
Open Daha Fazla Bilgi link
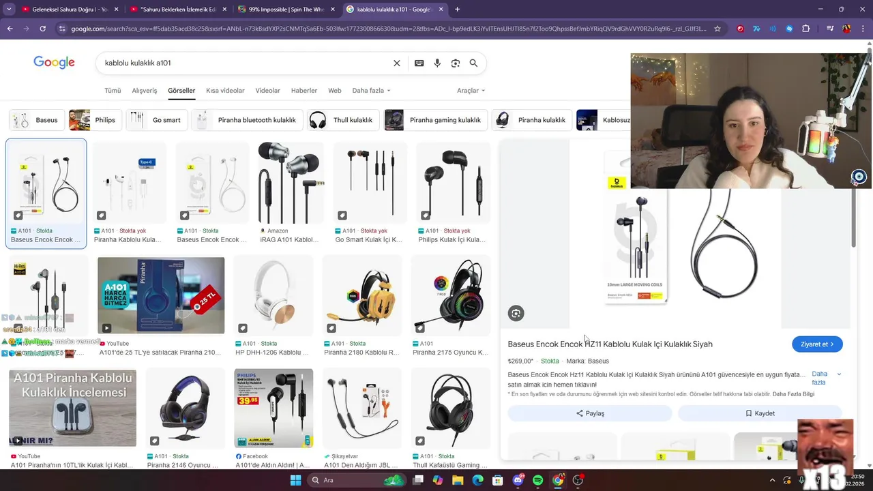click(793, 394)
